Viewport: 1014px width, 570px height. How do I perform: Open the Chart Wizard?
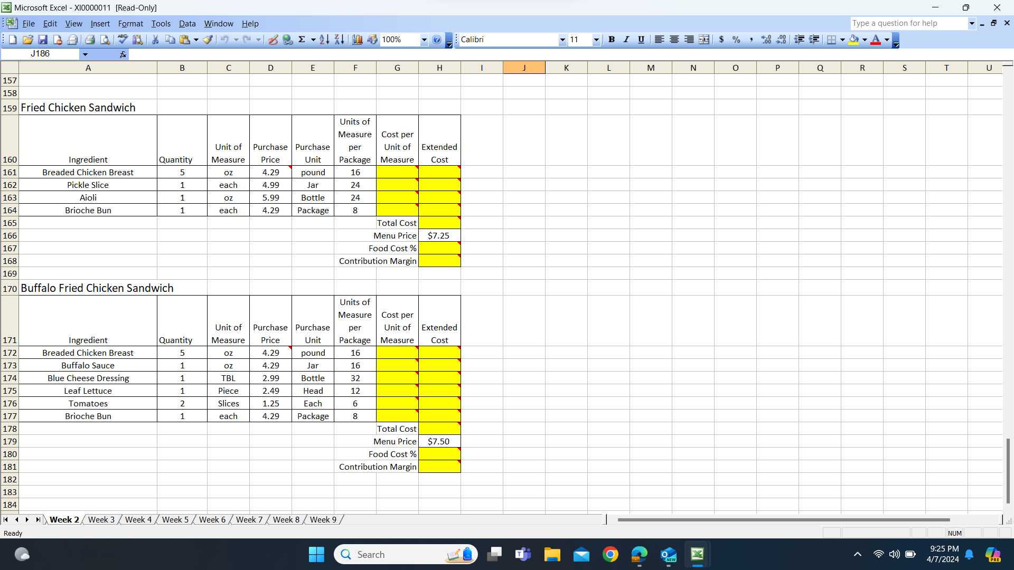(x=357, y=40)
